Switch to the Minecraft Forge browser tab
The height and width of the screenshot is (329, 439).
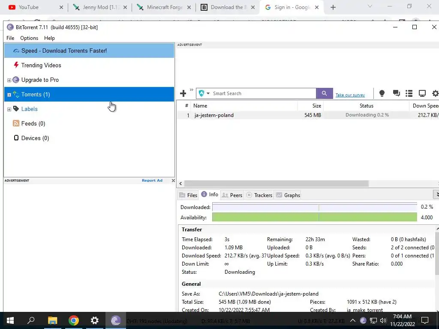pyautogui.click(x=165, y=7)
